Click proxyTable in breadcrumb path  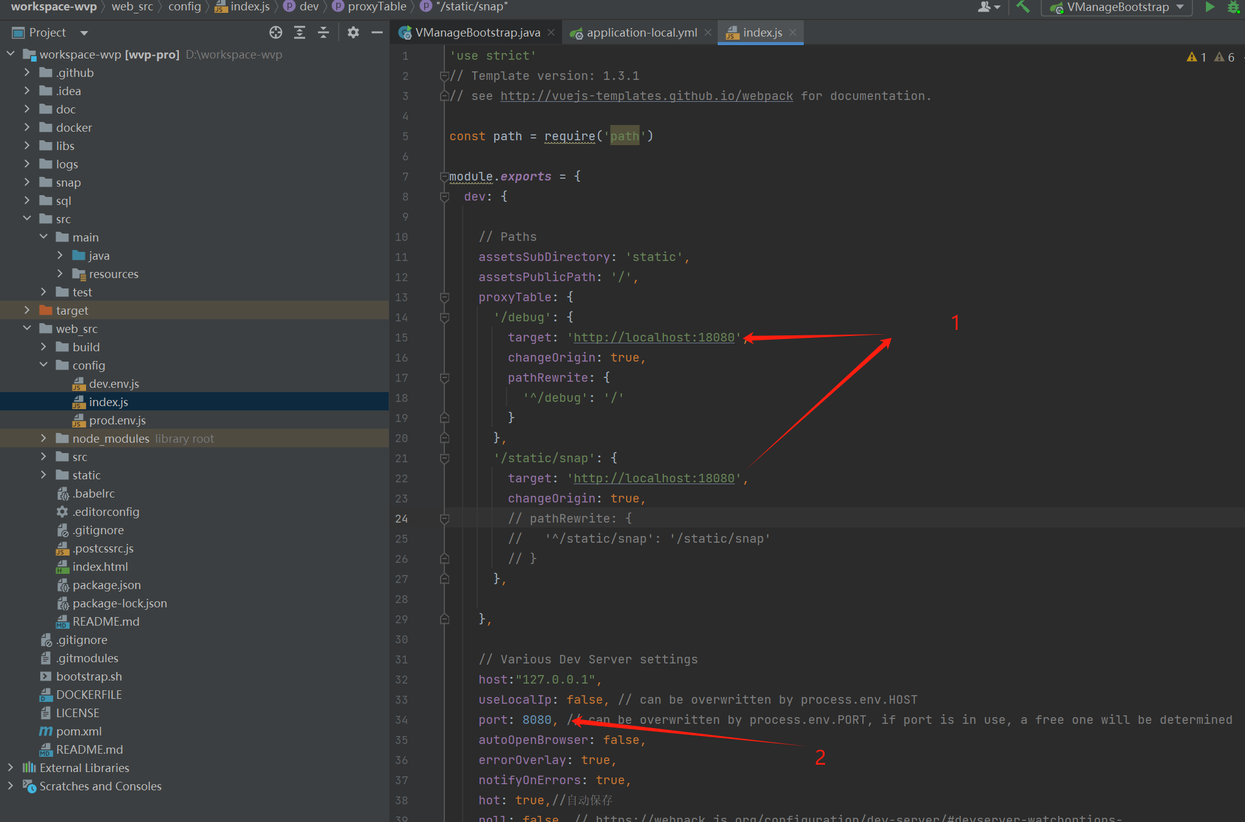[377, 7]
